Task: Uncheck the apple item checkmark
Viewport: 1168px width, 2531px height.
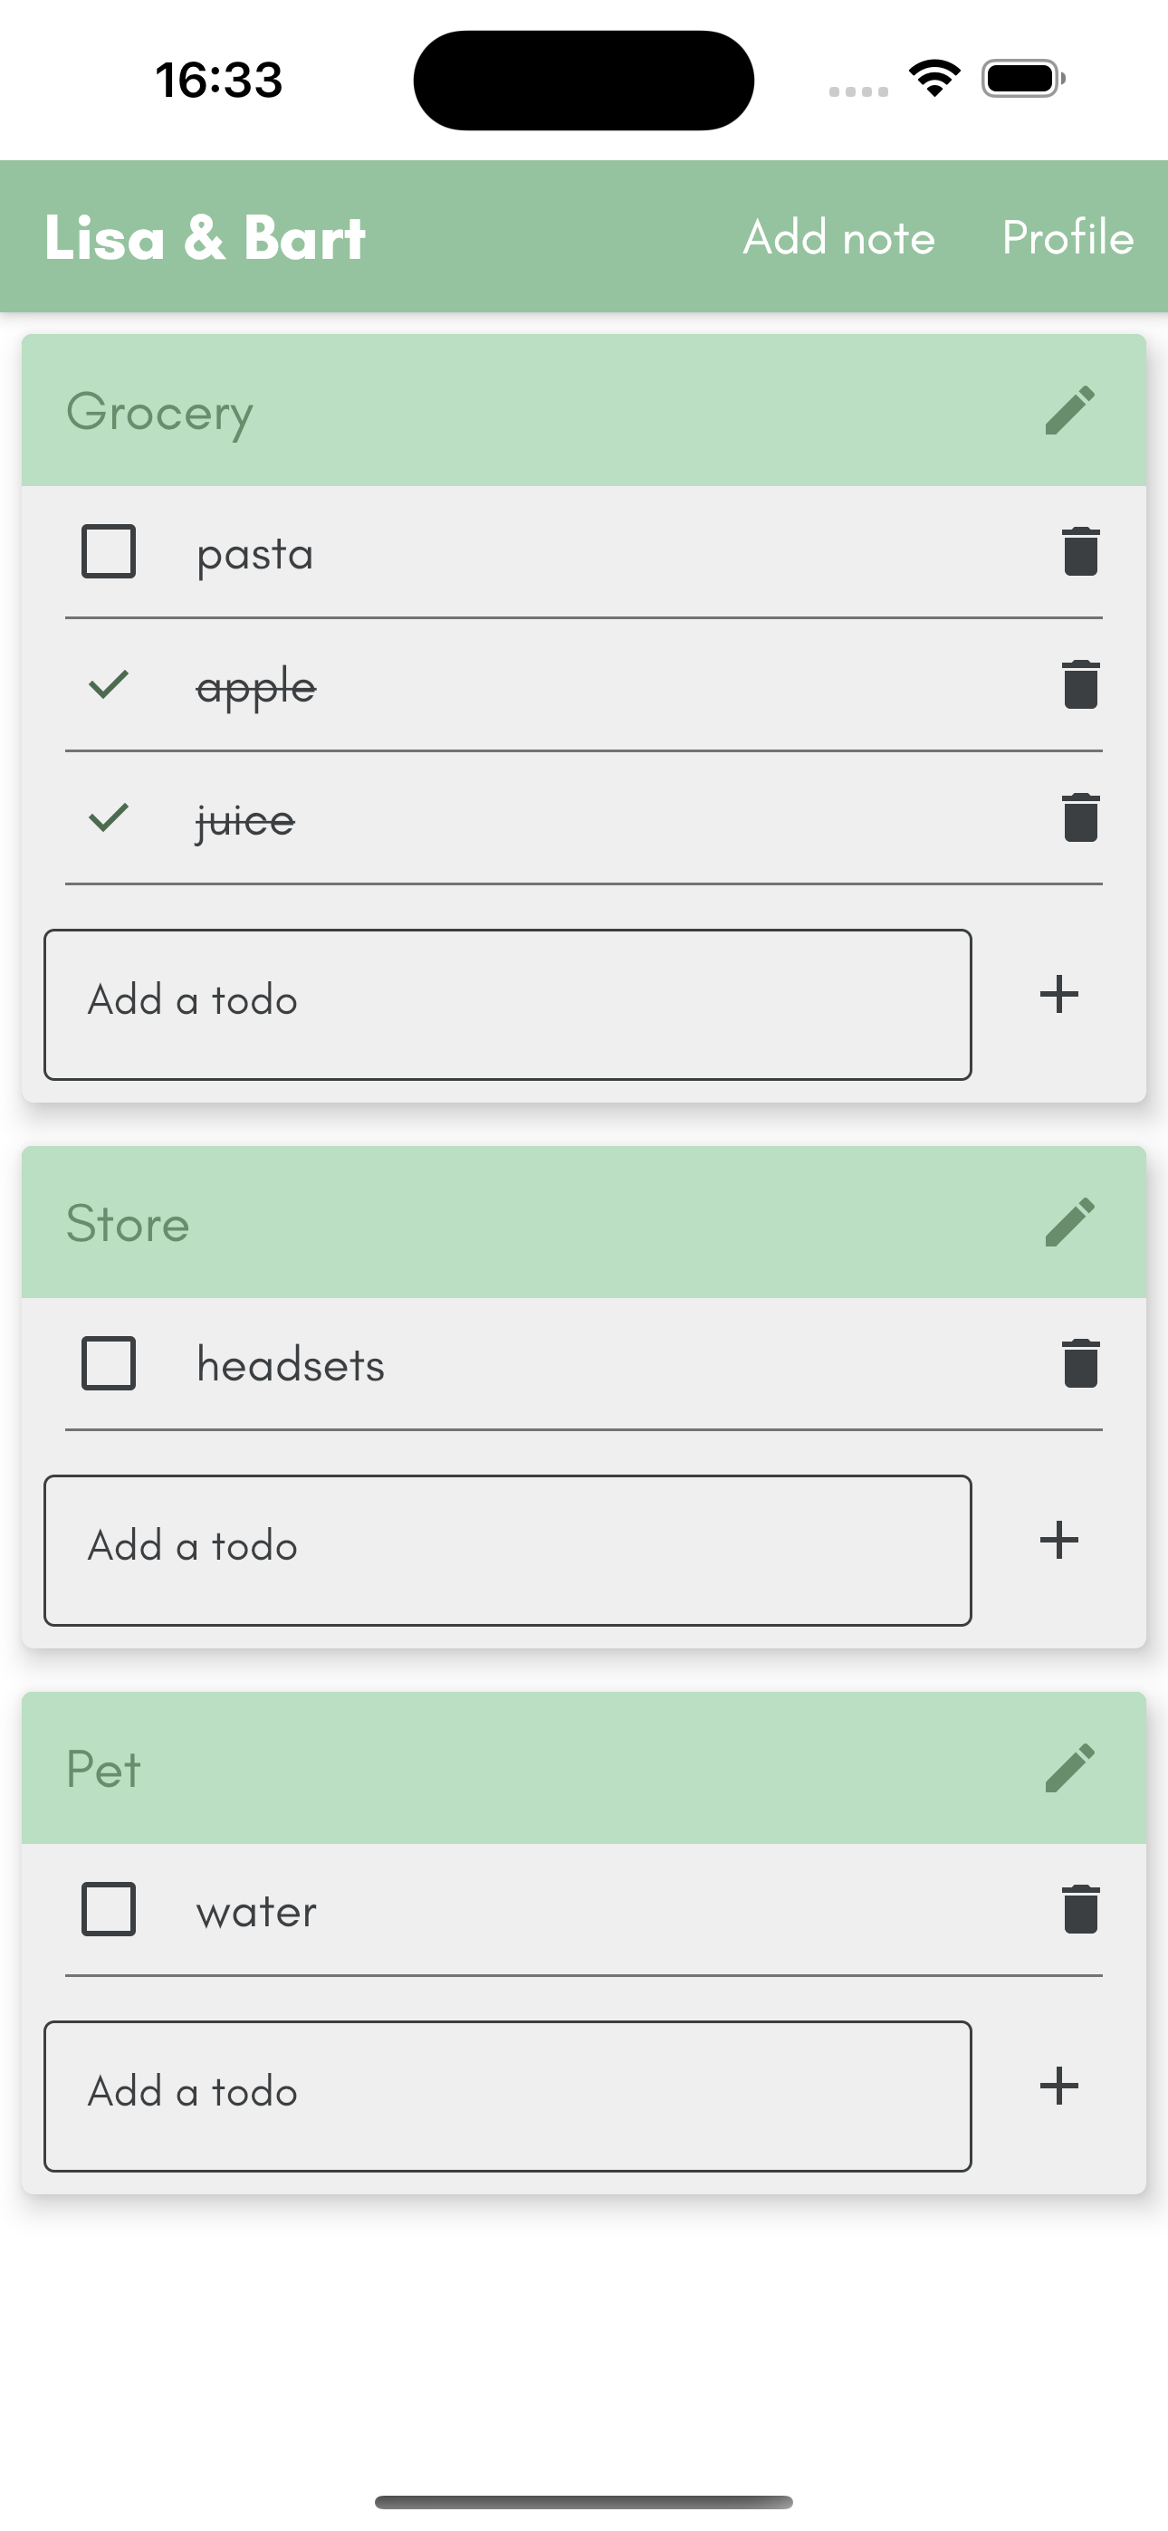Action: (108, 683)
